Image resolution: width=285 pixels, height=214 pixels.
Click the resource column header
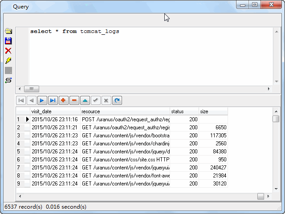coord(125,111)
